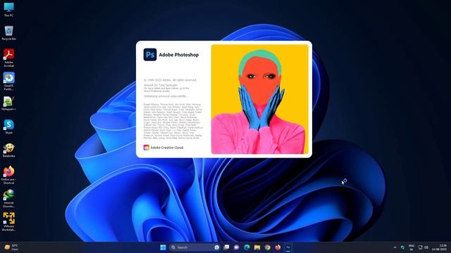
Task: Click the splash screen artwork image
Action: coord(260,99)
